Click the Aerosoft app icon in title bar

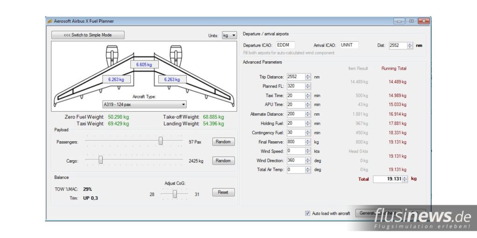tap(50, 21)
